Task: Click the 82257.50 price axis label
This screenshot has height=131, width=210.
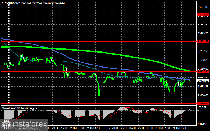Action: (203, 51)
